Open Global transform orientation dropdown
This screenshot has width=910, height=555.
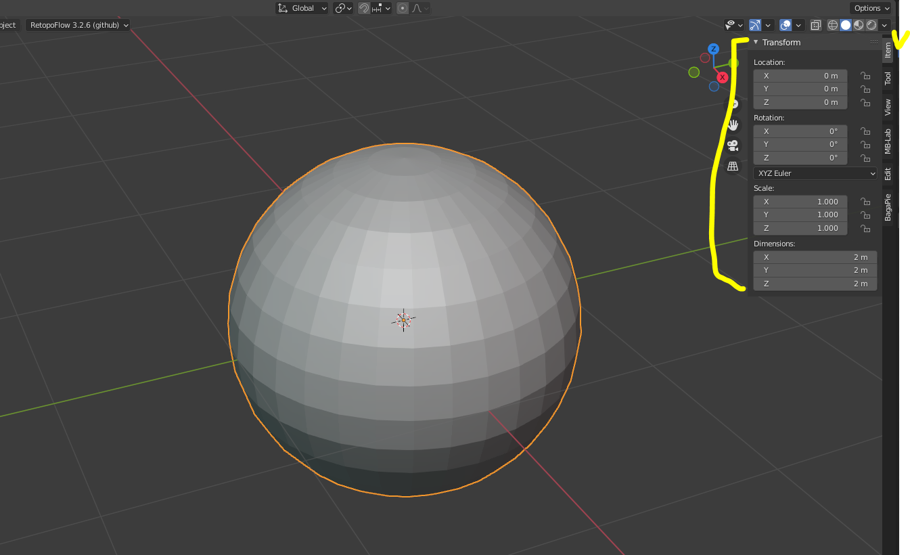coord(302,8)
